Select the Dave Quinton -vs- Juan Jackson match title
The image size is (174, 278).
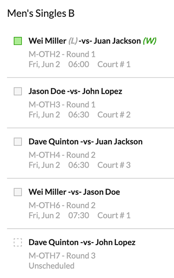tap(86, 142)
